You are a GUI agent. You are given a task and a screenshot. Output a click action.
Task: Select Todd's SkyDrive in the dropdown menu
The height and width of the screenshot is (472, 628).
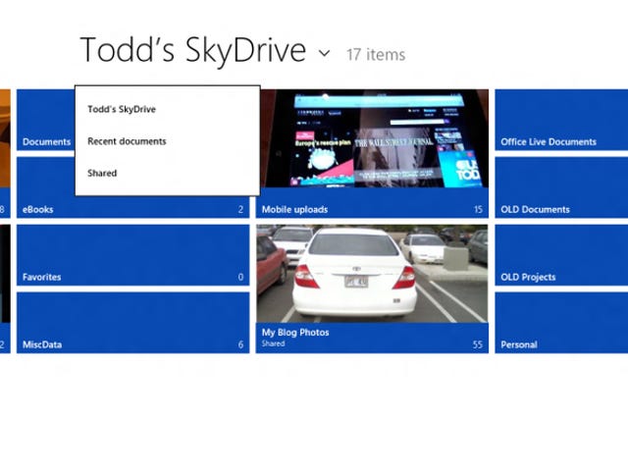click(122, 109)
